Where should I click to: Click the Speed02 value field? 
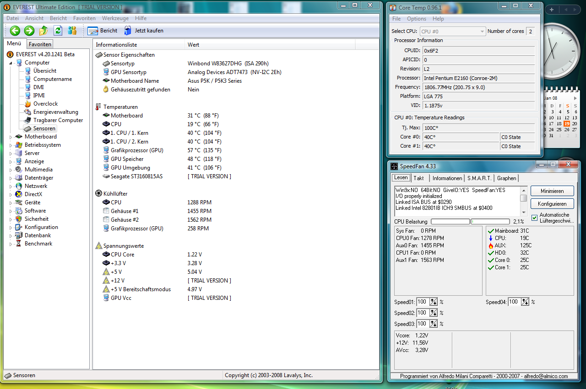point(423,313)
